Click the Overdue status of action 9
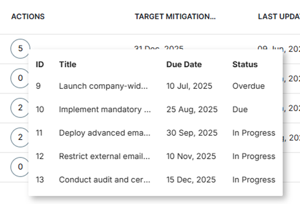 (x=249, y=86)
